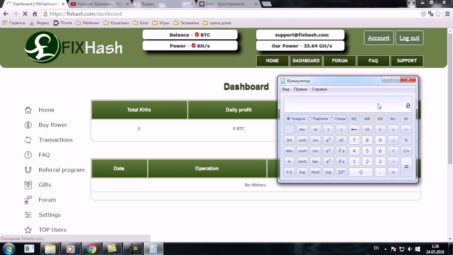The image size is (453, 255).
Task: Bookmark this page with star icon
Action: [438, 14]
